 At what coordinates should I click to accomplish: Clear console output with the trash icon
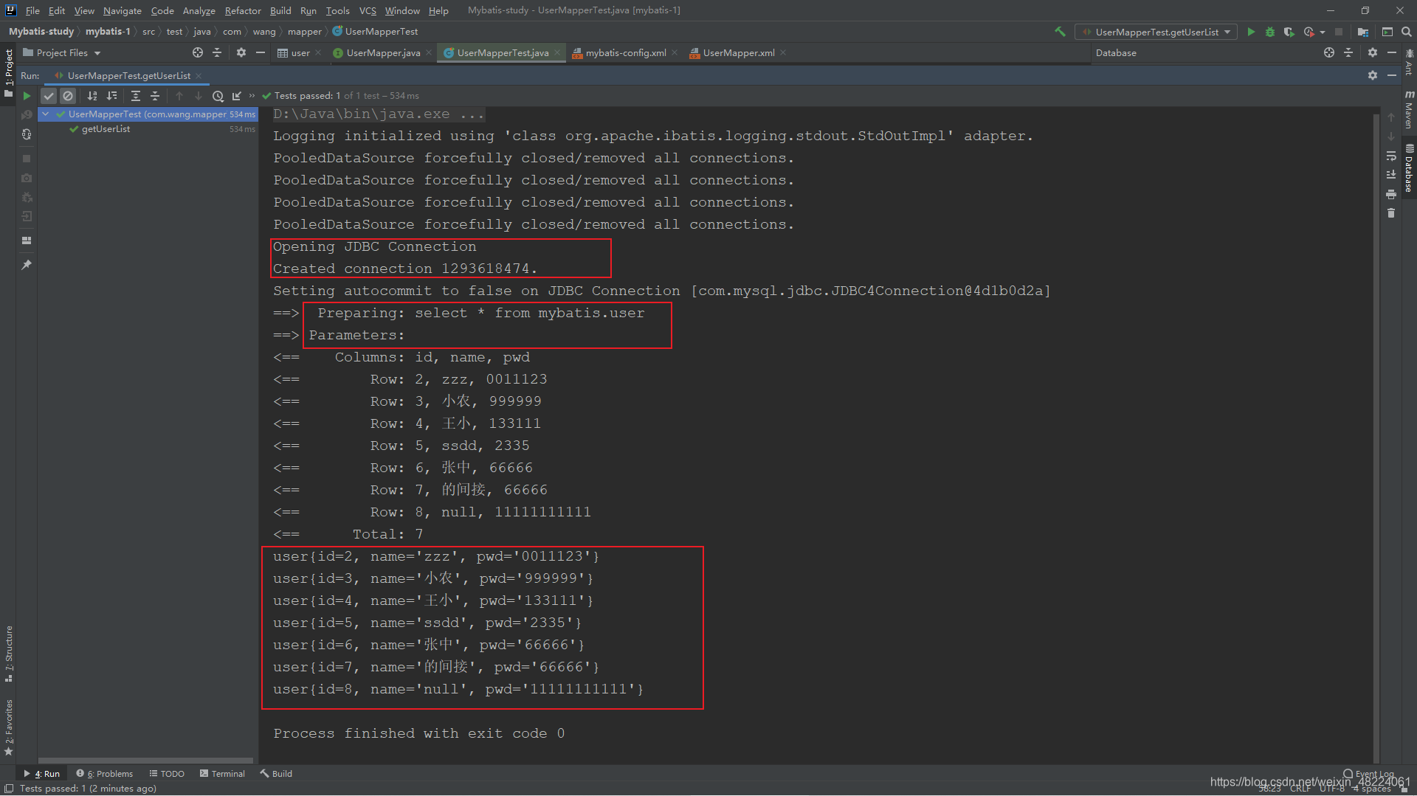click(1391, 213)
